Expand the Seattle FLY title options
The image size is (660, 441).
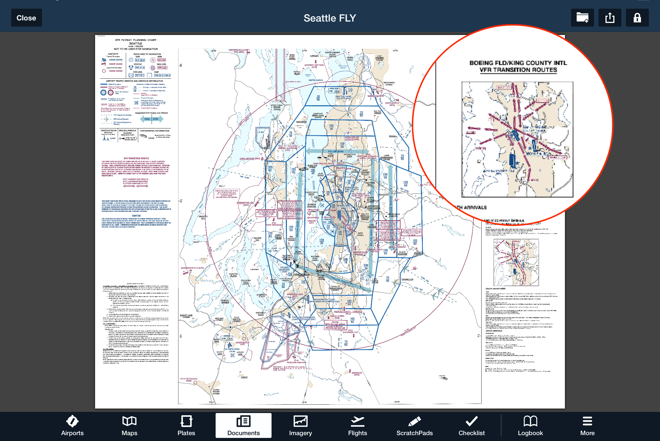330,17
